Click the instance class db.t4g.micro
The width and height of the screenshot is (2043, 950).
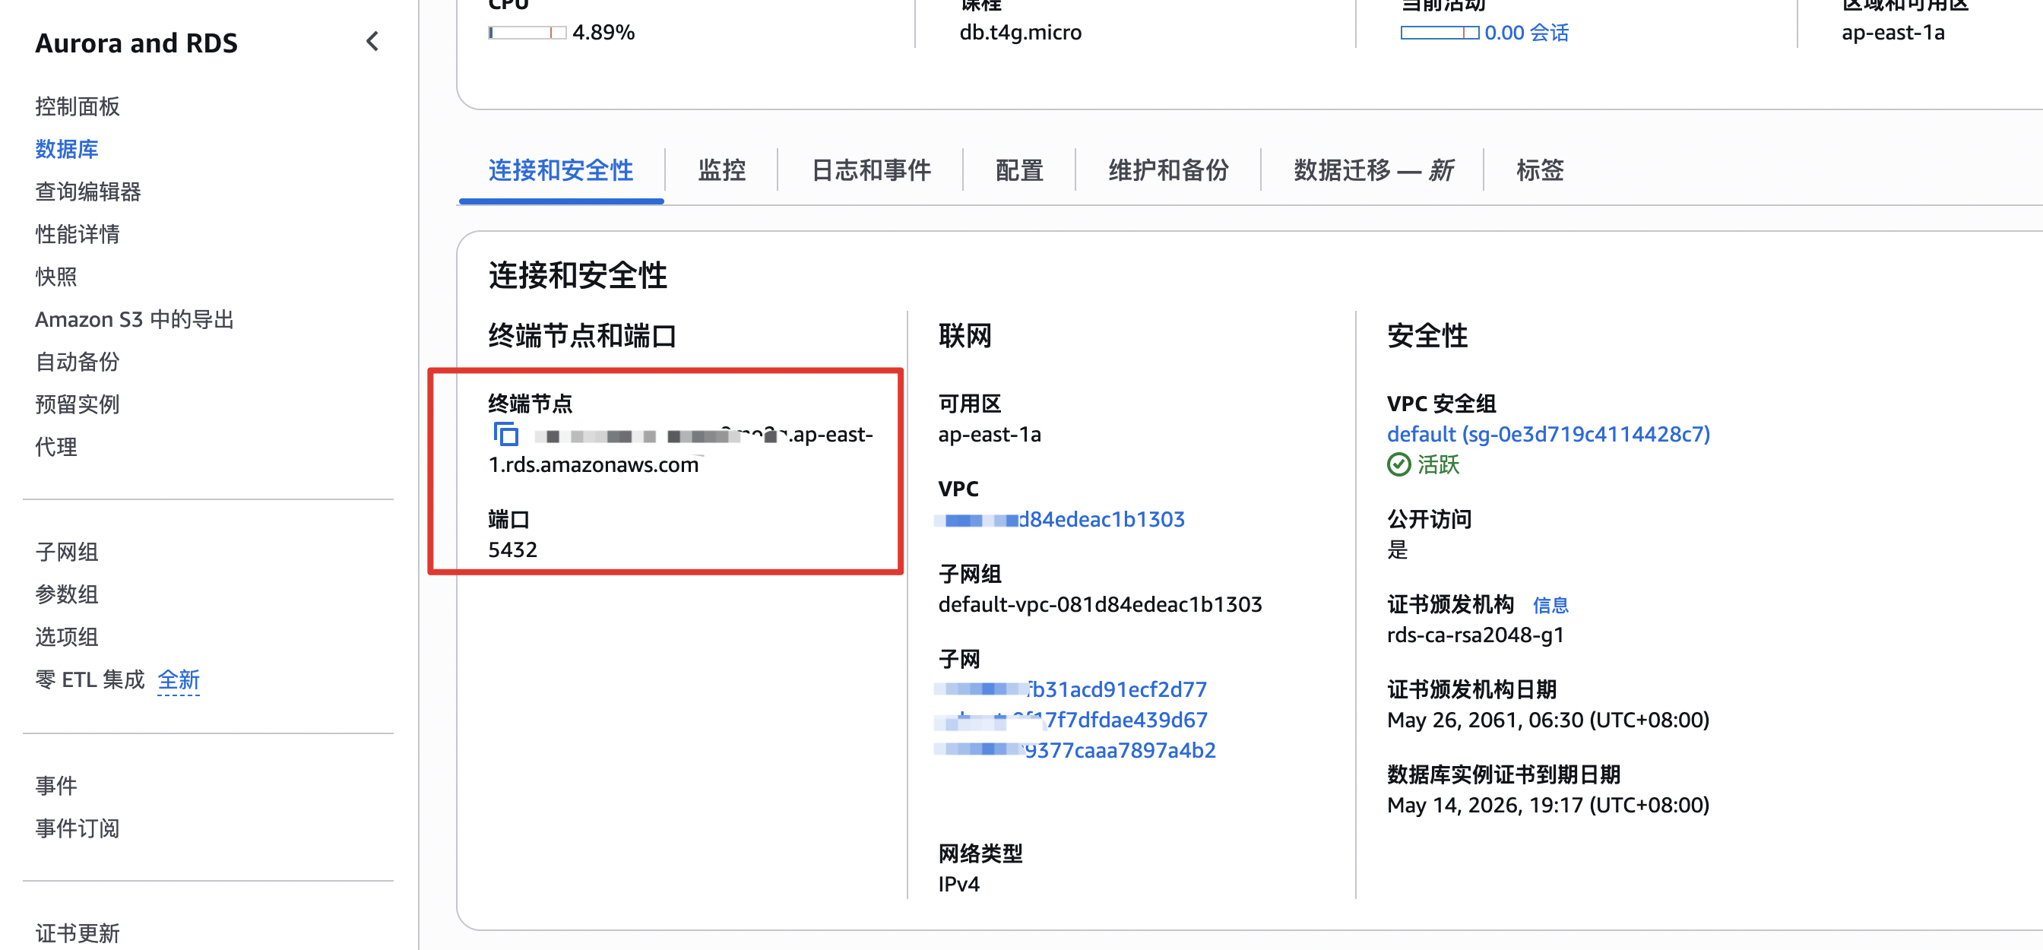pyautogui.click(x=1020, y=33)
